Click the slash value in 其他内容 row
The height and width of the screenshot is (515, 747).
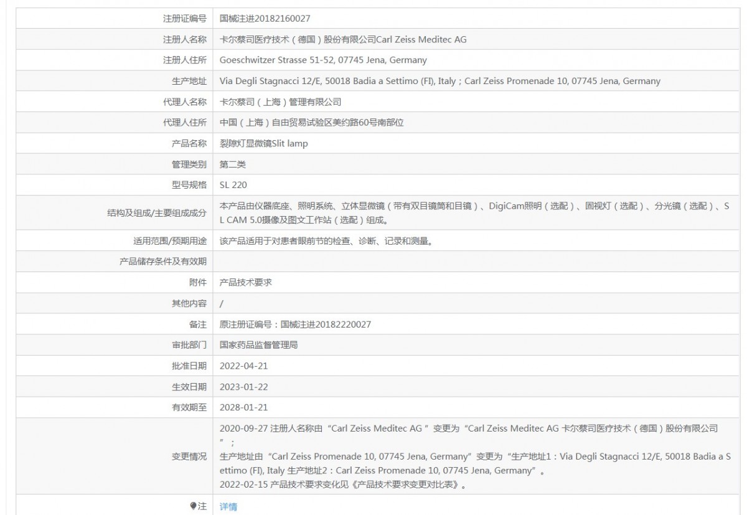pyautogui.click(x=222, y=303)
